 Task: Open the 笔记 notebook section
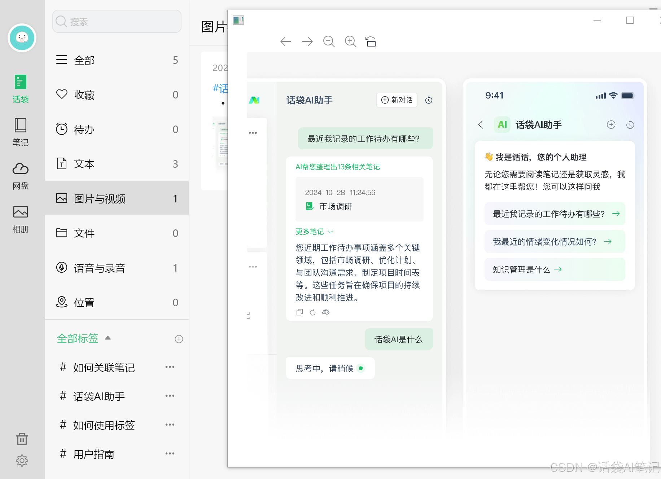tap(21, 132)
